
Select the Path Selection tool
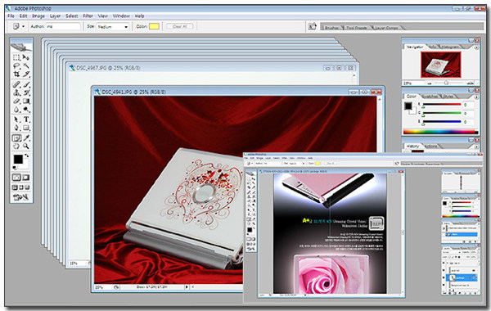click(16, 119)
